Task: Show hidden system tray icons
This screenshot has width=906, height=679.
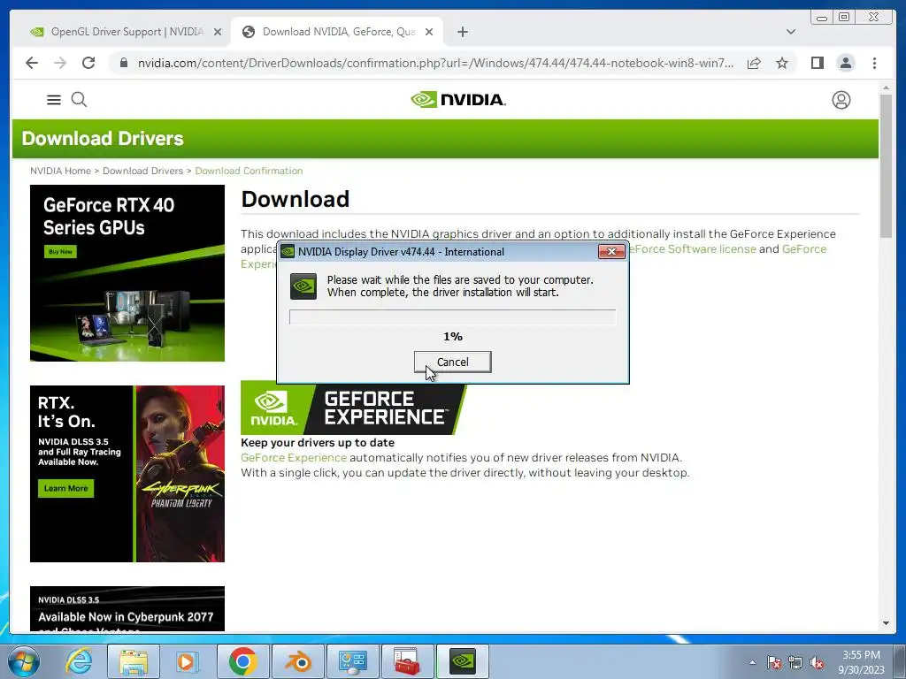Action: [752, 662]
